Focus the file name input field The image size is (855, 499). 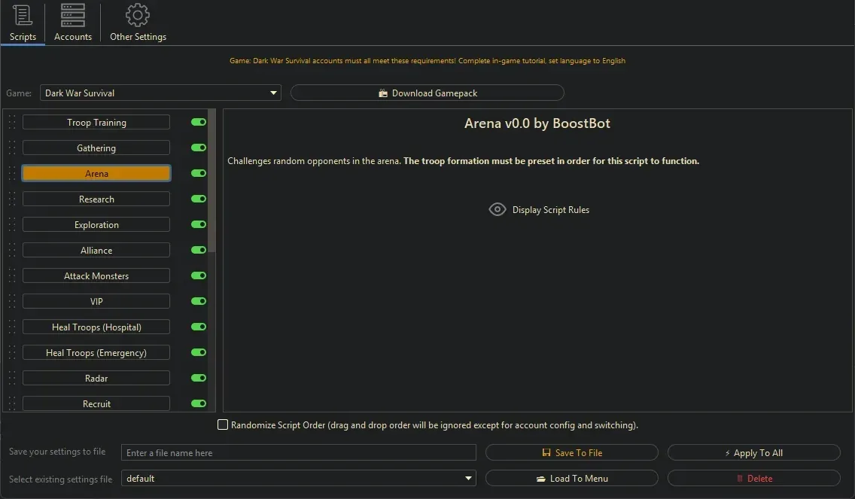[x=298, y=452]
